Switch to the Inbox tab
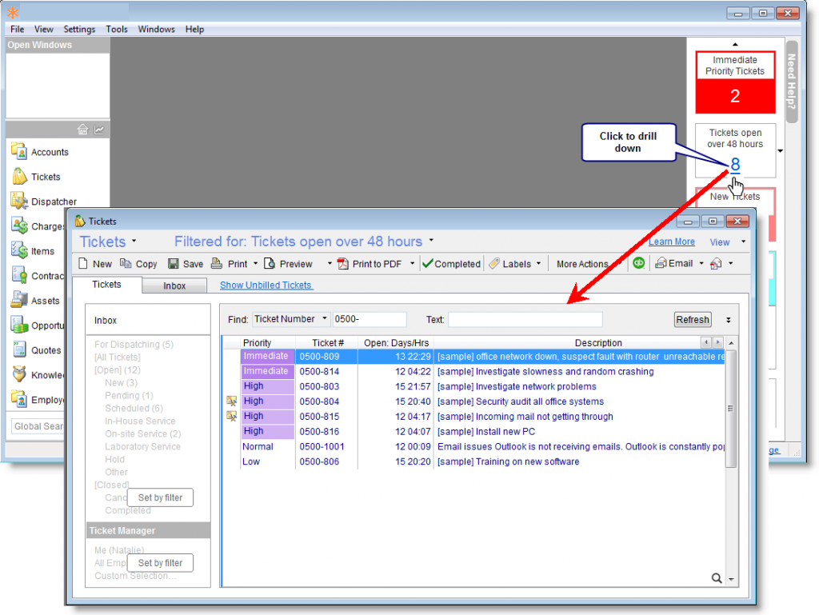819x615 pixels. coord(174,286)
